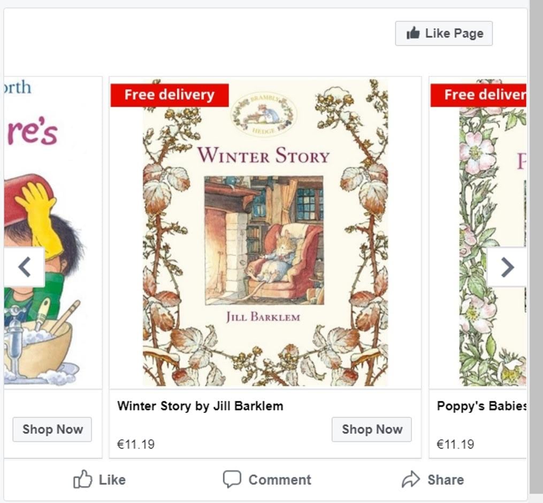Click the Jill Barklem name on book cover

pyautogui.click(x=263, y=316)
